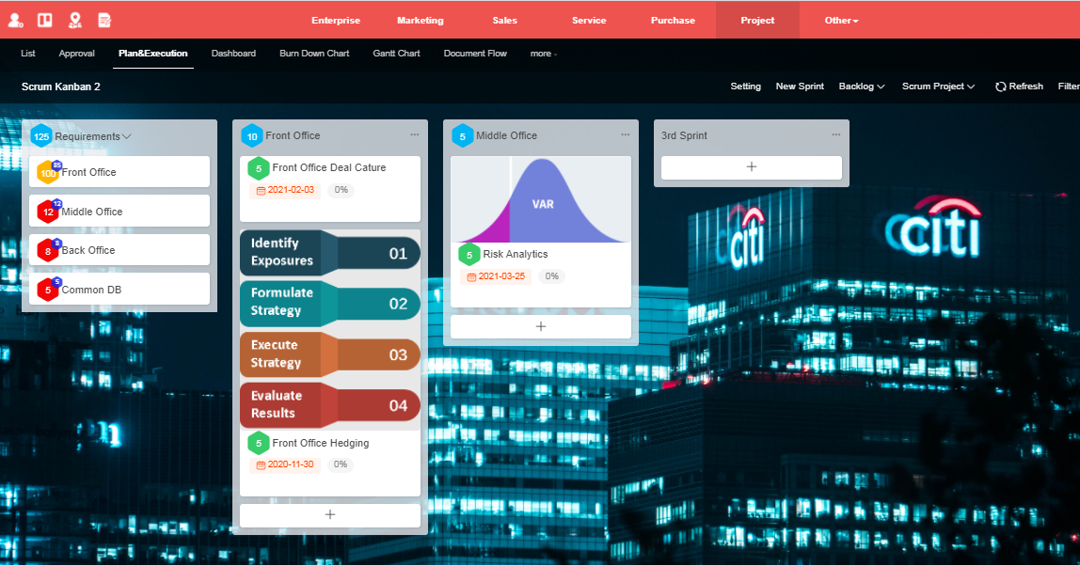
Task: Click the New Sprint link
Action: pyautogui.click(x=800, y=86)
